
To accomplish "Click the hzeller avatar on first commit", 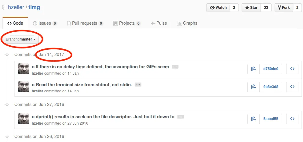I will click(x=24, y=69).
